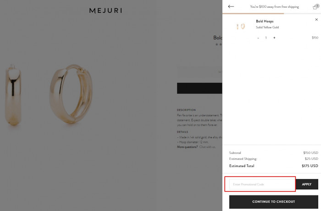Click the back arrow in cart panel
Screen dimensions: 321x211
pos(231,6)
